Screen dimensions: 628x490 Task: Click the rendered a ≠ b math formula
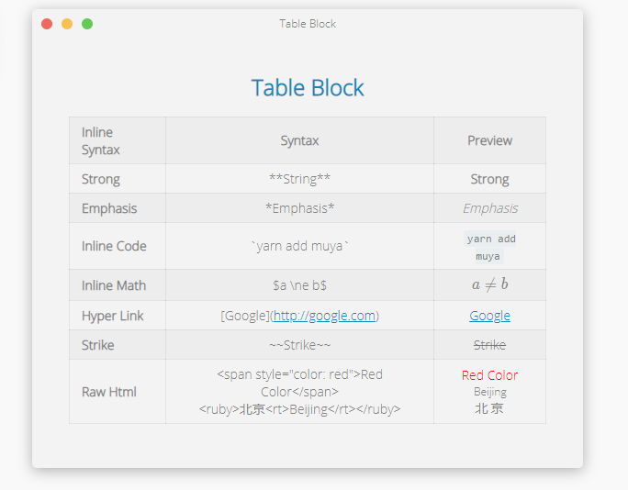[489, 284]
